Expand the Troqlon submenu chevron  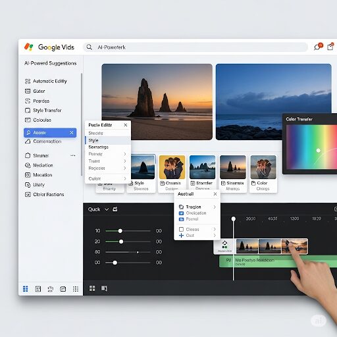click(215, 207)
